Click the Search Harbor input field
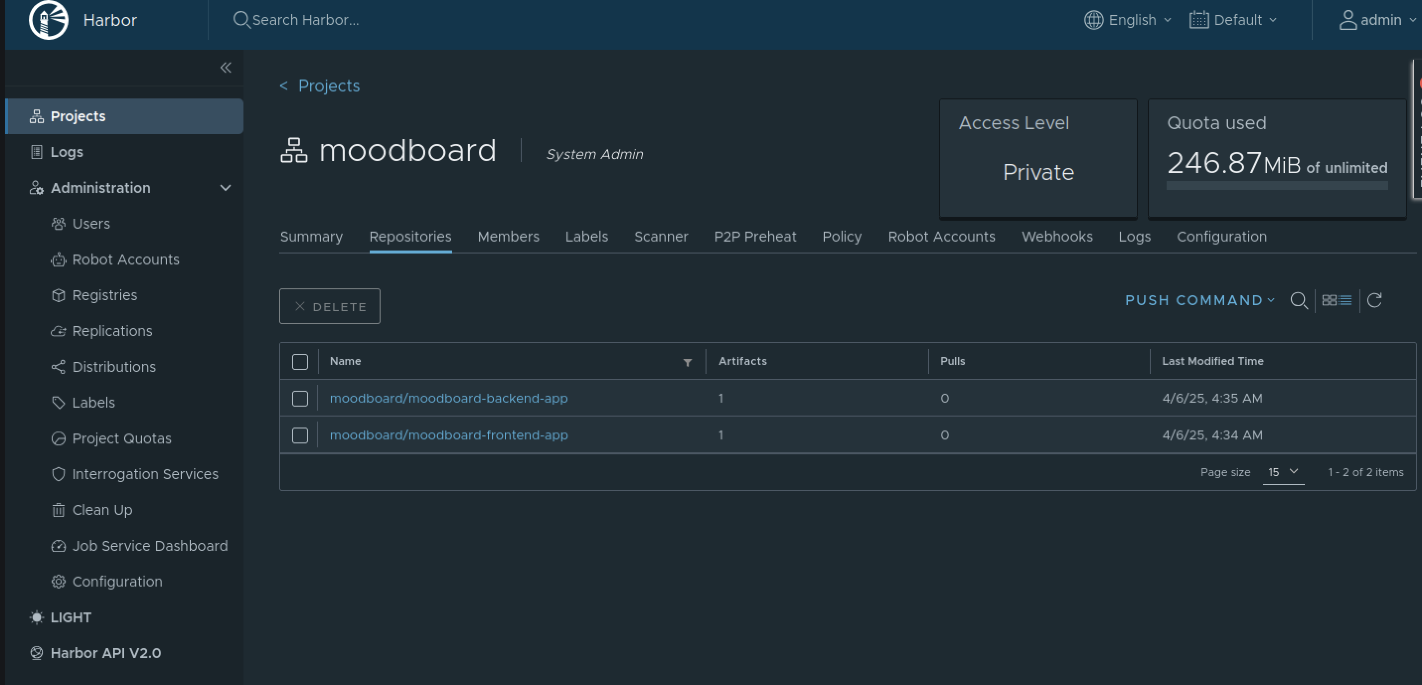The width and height of the screenshot is (1422, 685). pos(305,20)
